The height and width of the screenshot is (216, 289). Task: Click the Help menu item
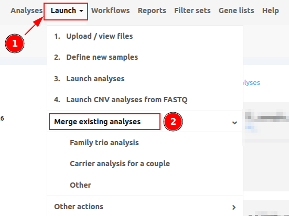coord(271,10)
